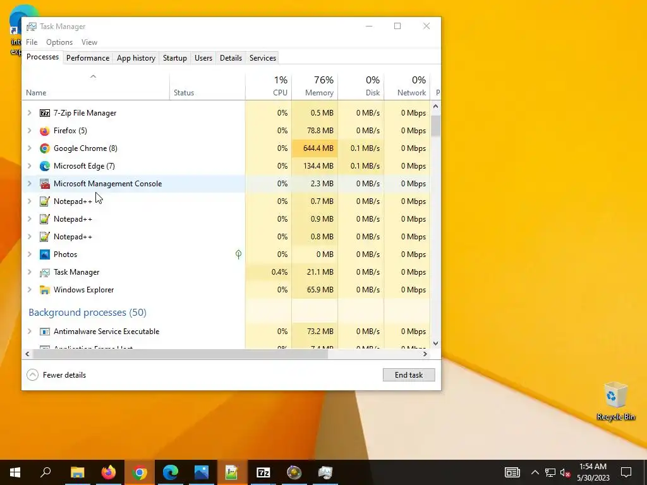Click Task Manager icon on taskbar
This screenshot has width=647, height=485.
325,472
